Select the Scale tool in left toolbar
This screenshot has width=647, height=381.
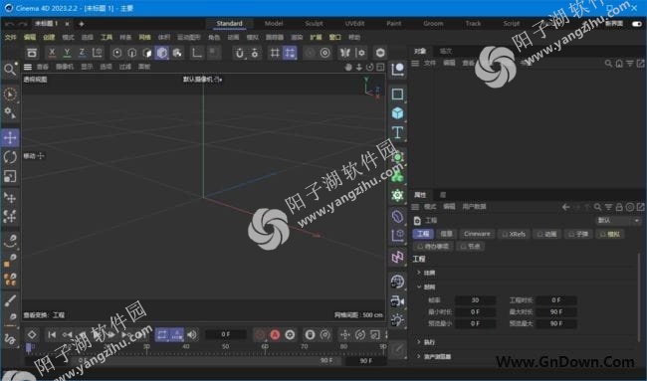[x=10, y=176]
